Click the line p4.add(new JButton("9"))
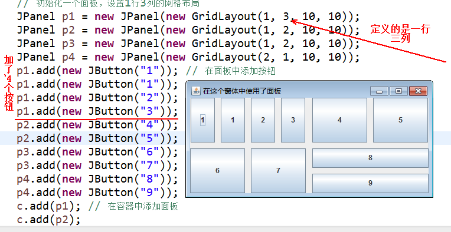Viewport: 451px width, 232px height. point(98,193)
